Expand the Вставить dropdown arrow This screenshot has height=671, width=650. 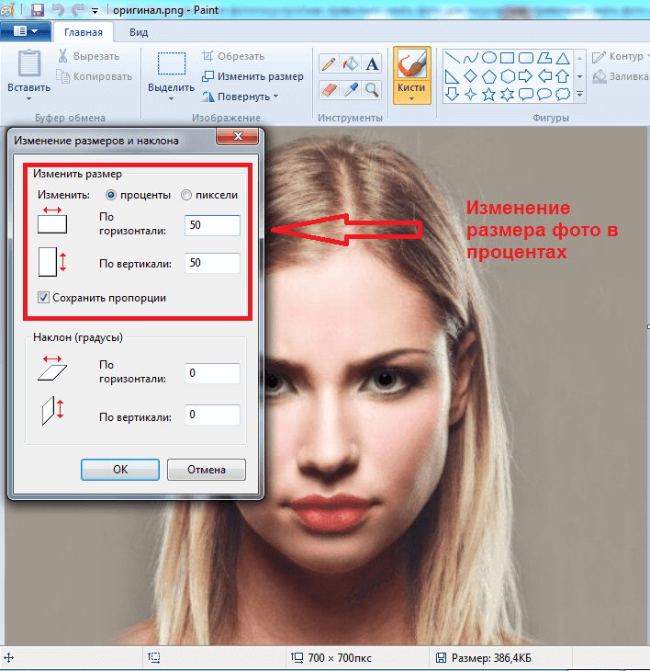[x=29, y=99]
